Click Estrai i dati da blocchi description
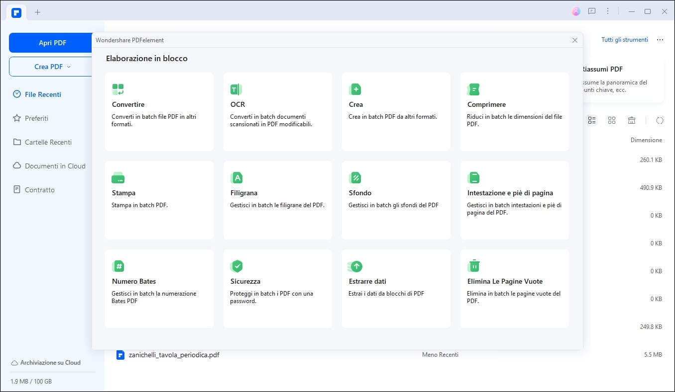The width and height of the screenshot is (675, 392). (x=386, y=294)
